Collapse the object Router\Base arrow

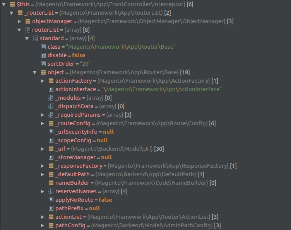pos(35,73)
